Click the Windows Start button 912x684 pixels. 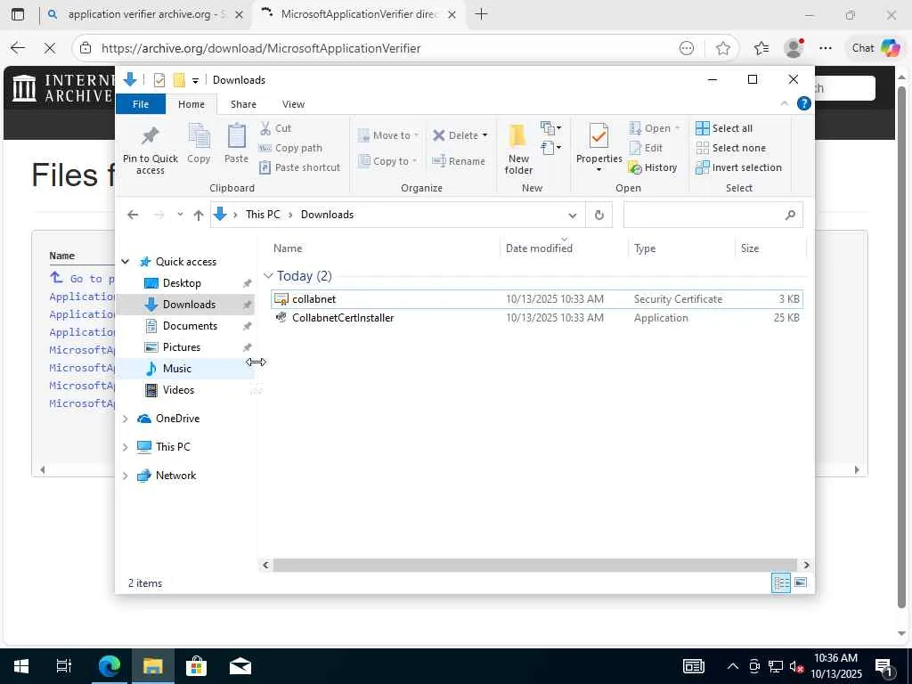pos(21,665)
